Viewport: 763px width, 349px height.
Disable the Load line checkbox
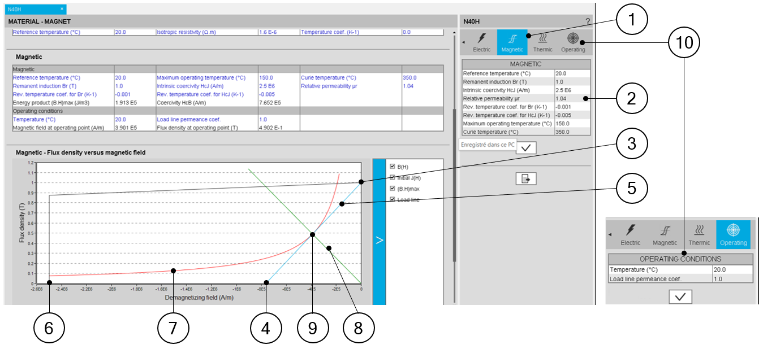[393, 199]
